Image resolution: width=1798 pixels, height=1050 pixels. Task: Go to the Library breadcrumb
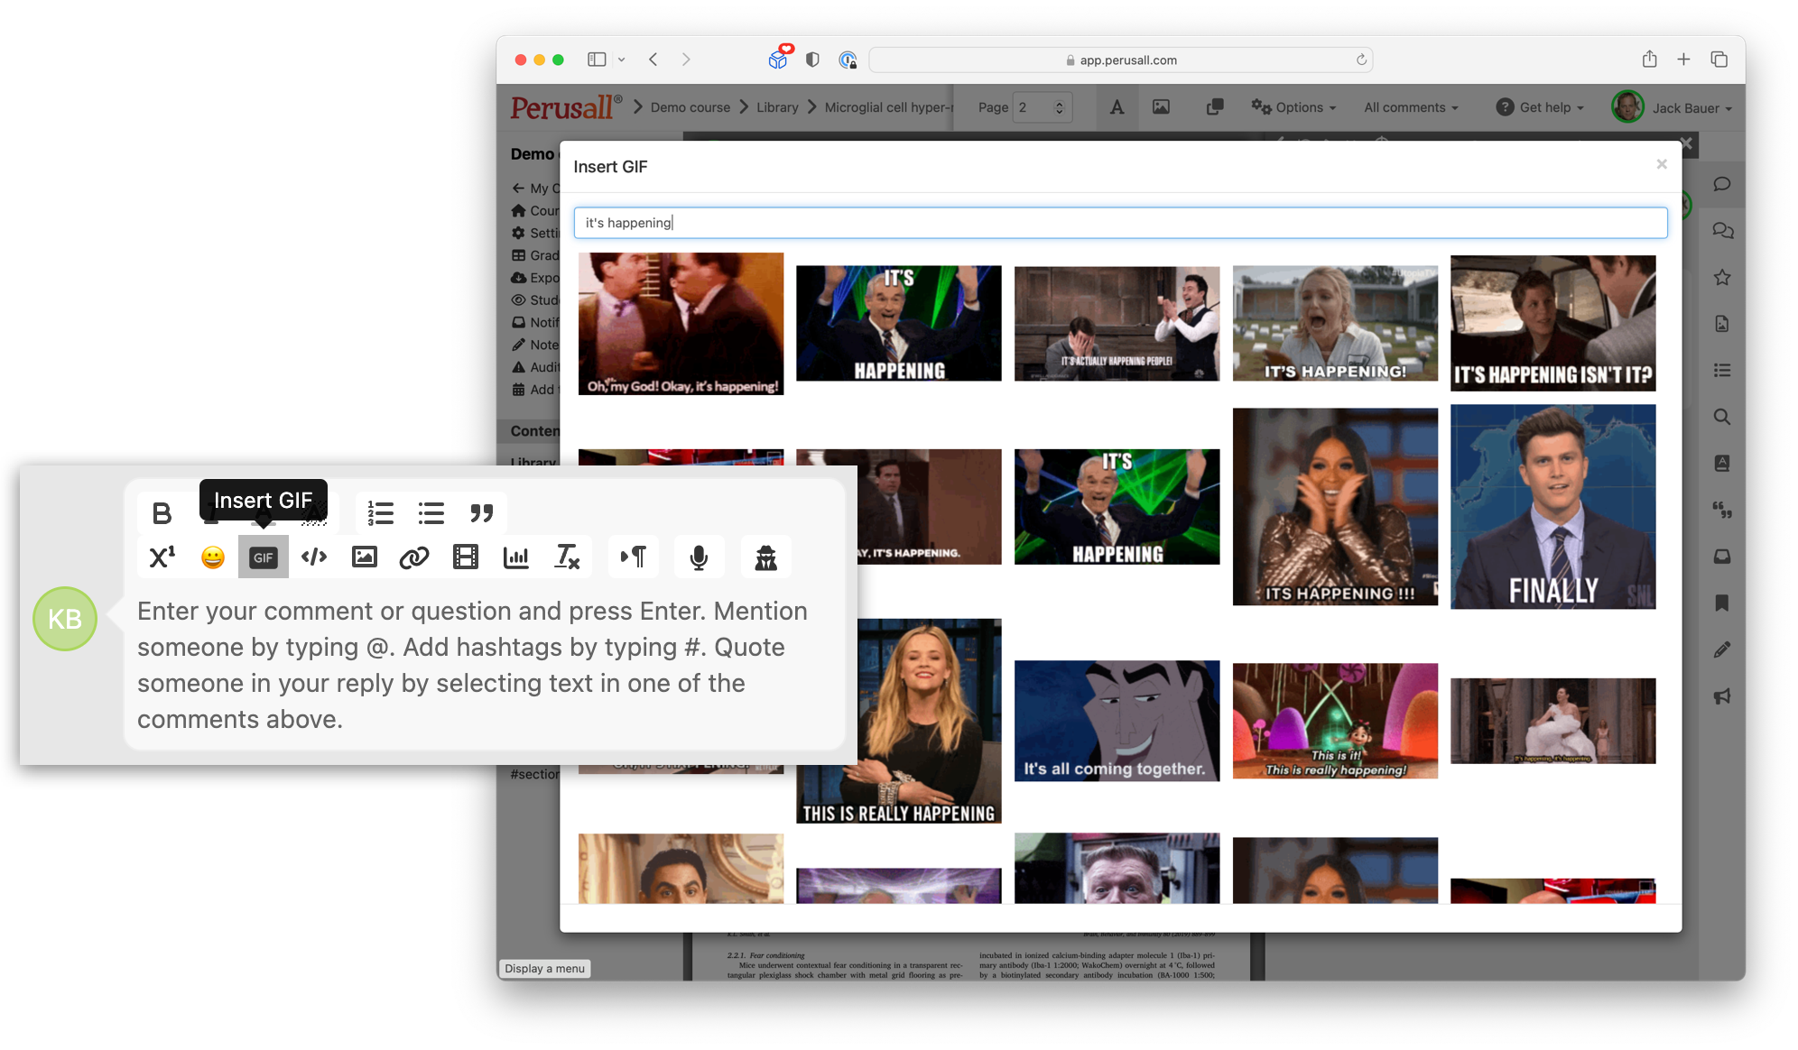777,107
